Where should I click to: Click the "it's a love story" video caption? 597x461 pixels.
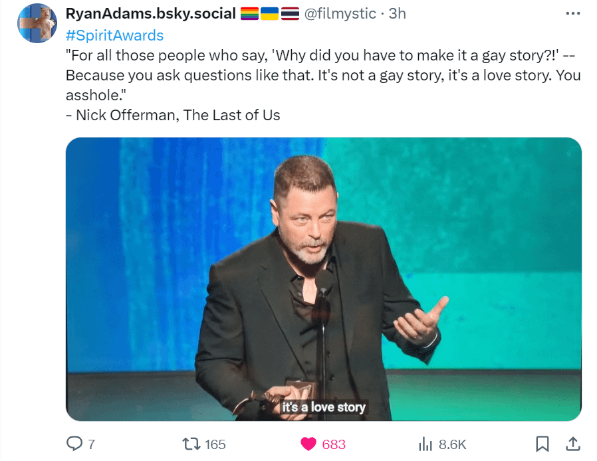click(x=324, y=407)
